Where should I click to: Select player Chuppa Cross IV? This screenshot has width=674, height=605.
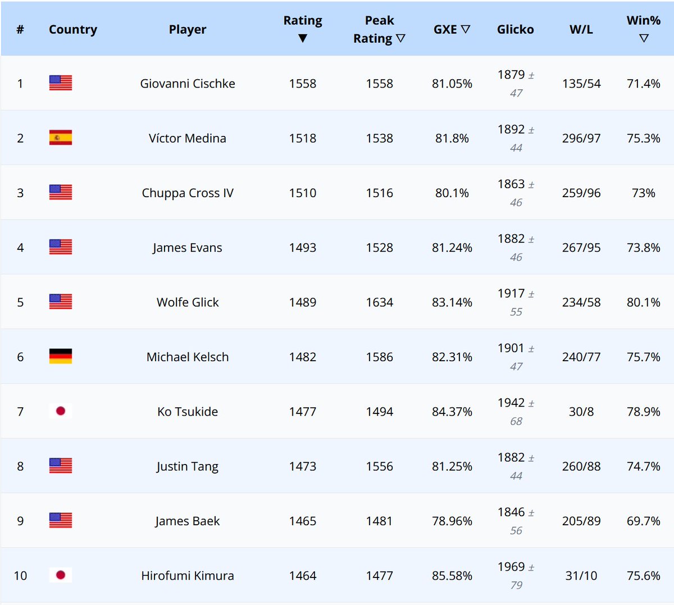pos(188,193)
